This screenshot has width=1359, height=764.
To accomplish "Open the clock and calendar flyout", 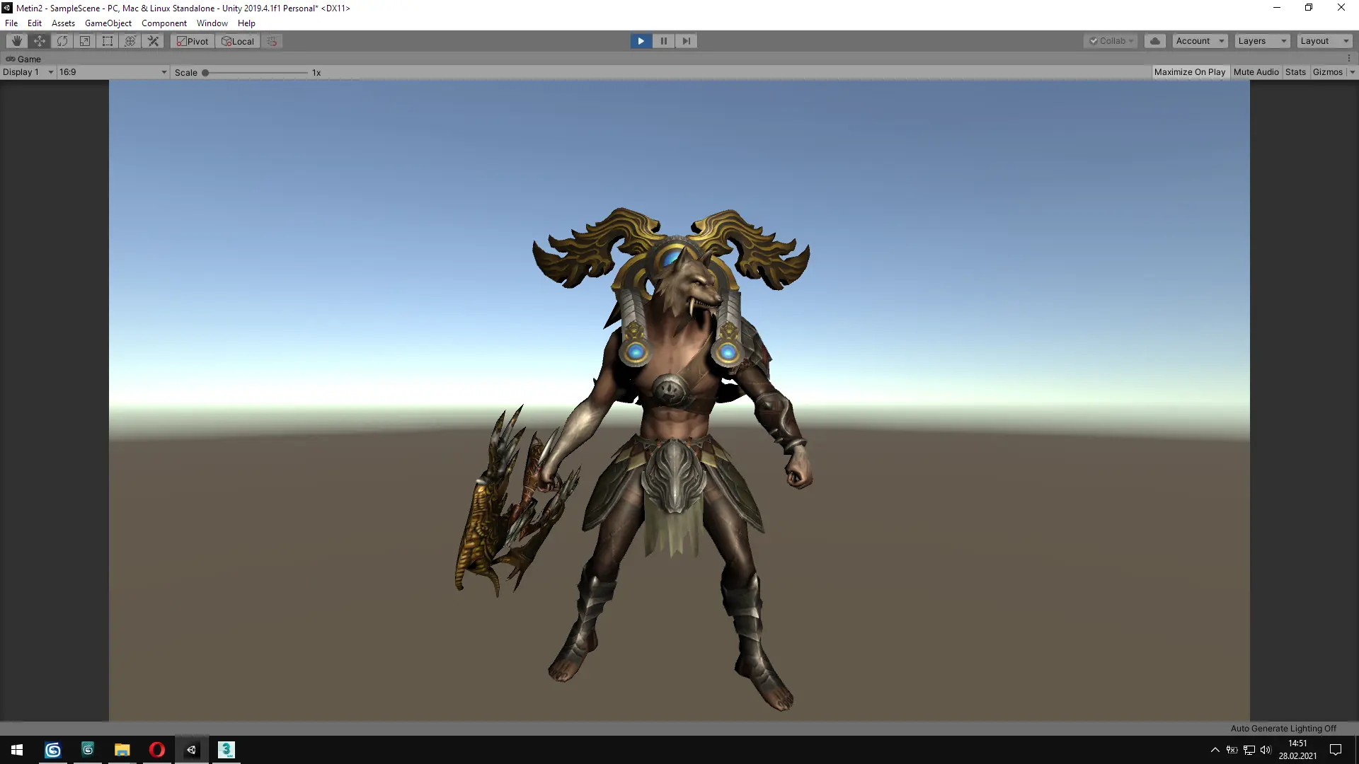I will [x=1297, y=750].
